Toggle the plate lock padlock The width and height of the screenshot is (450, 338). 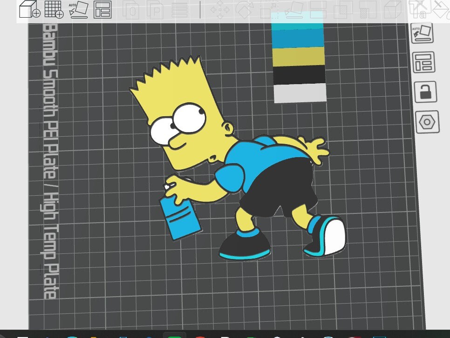tap(424, 92)
